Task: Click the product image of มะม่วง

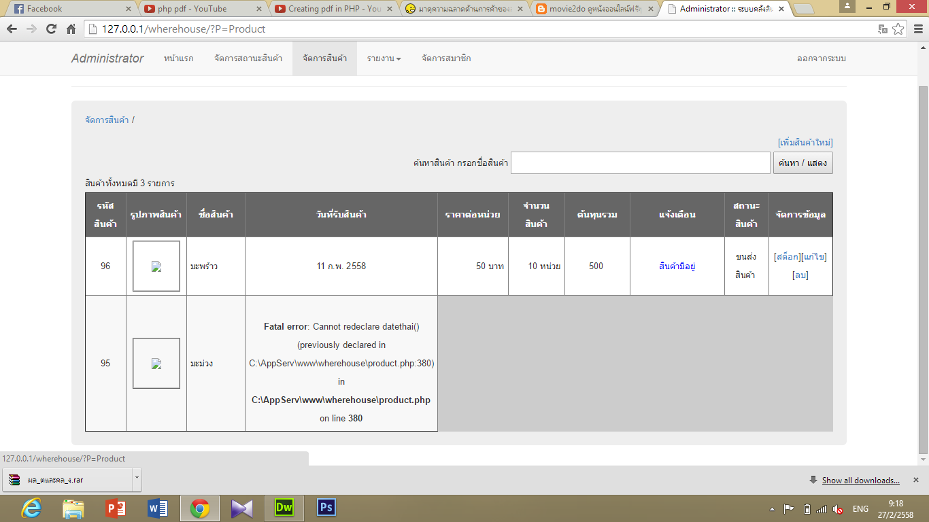Action: point(156,364)
